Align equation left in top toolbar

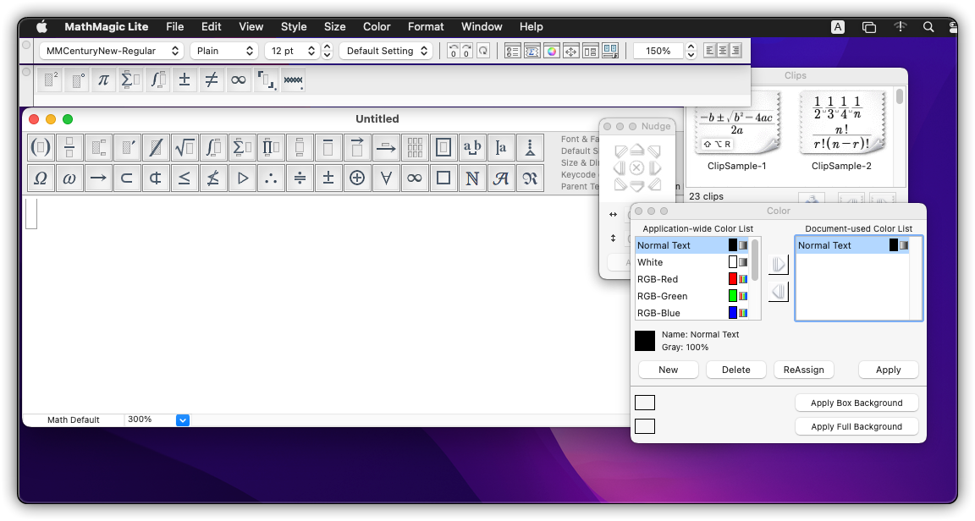coord(709,51)
